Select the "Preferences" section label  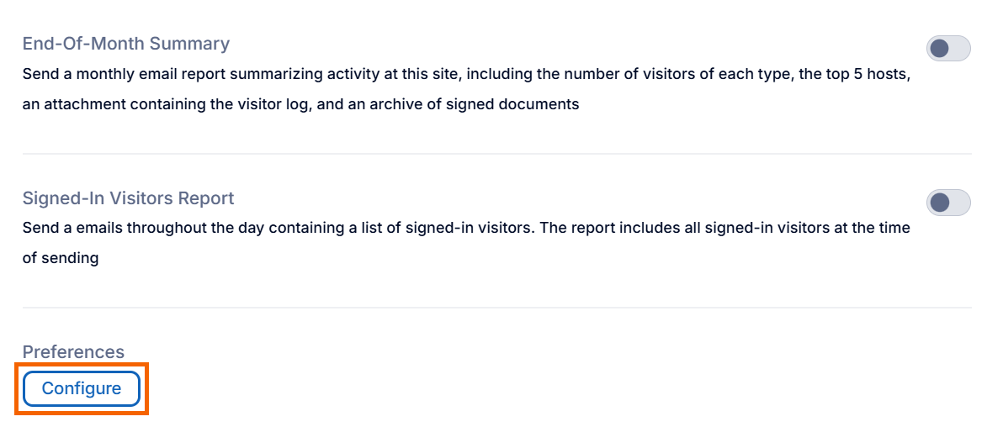click(x=73, y=352)
